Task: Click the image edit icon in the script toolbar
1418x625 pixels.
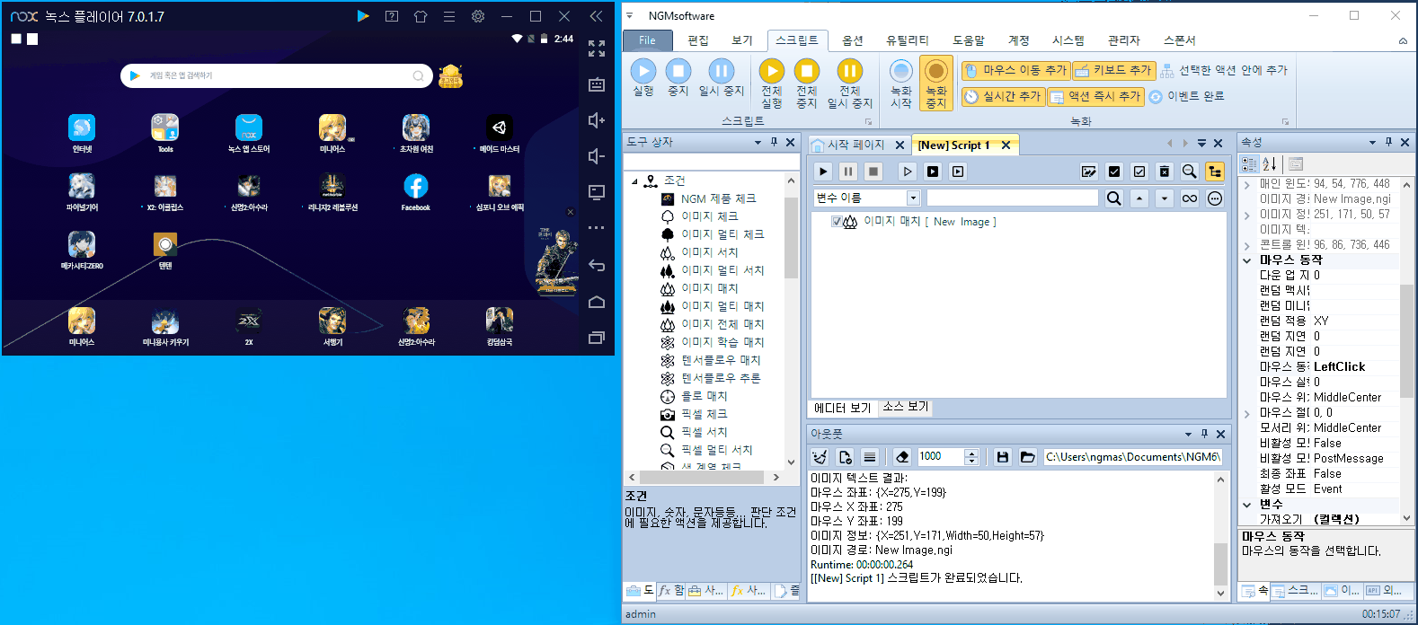Action: coord(1089,172)
